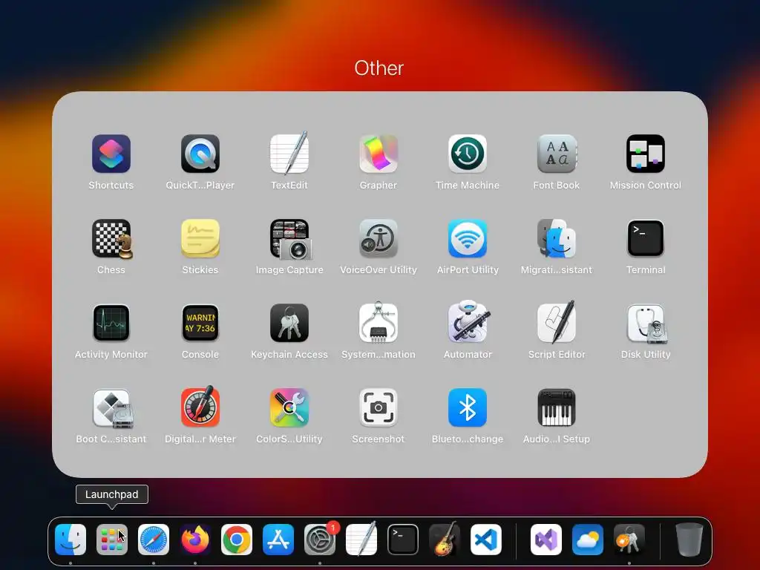This screenshot has height=570, width=760.
Task: Launch Script Editor
Action: [557, 322]
